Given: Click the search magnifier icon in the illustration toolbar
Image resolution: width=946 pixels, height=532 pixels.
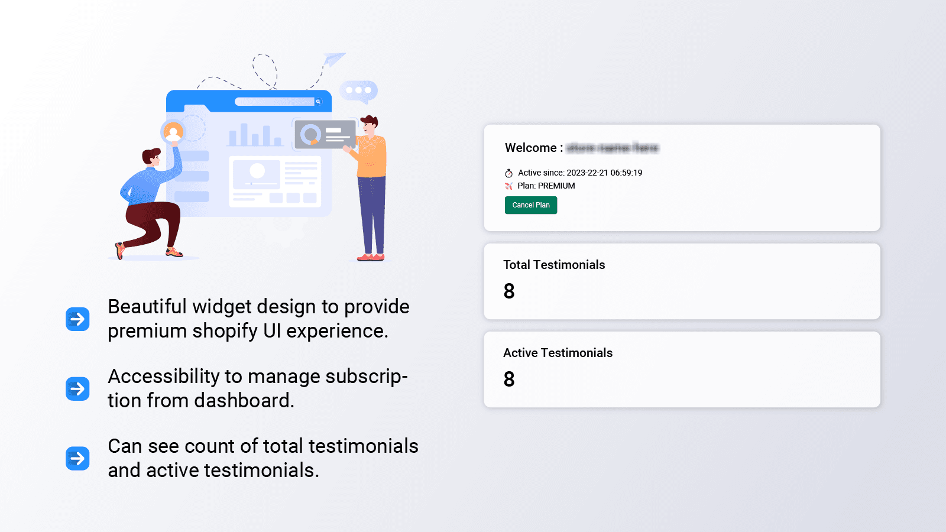Looking at the screenshot, I should (319, 101).
